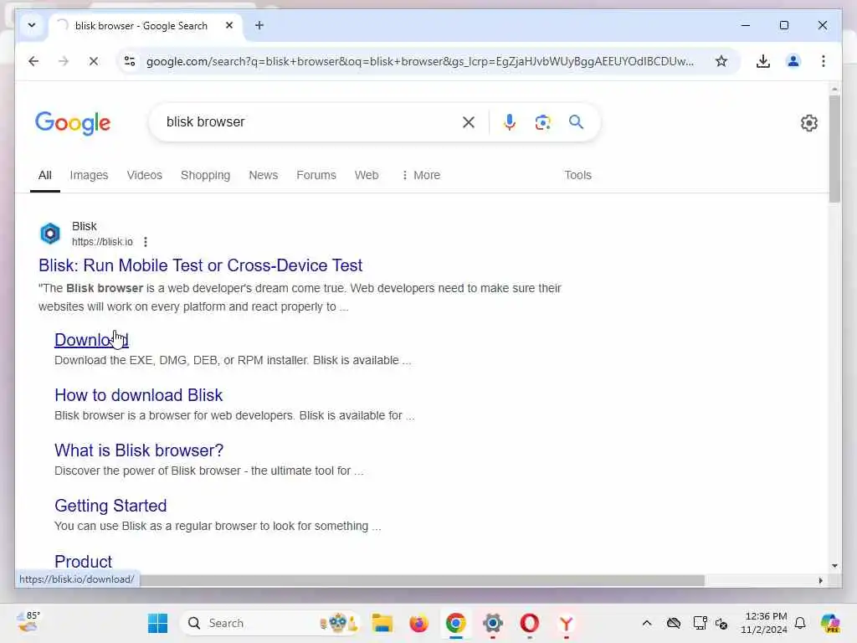Expand the tab search dropdown arrow
Image resolution: width=857 pixels, height=643 pixels.
tap(32, 25)
